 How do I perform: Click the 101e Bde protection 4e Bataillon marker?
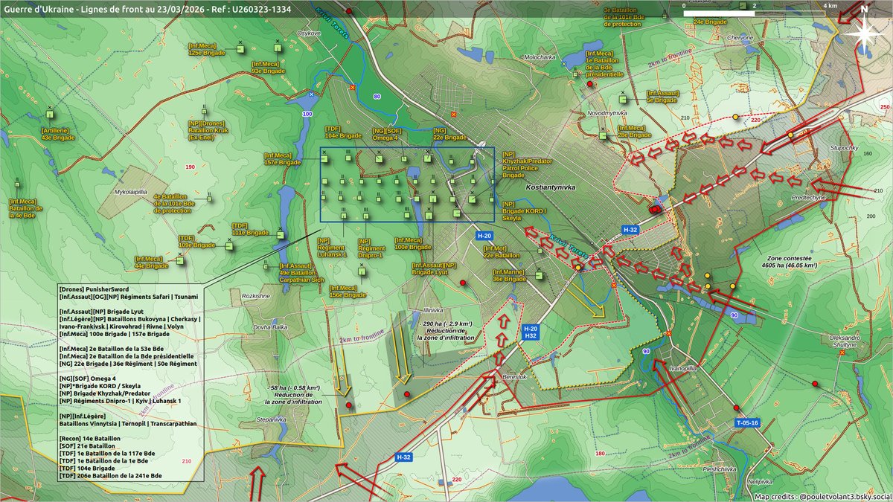tap(211, 197)
